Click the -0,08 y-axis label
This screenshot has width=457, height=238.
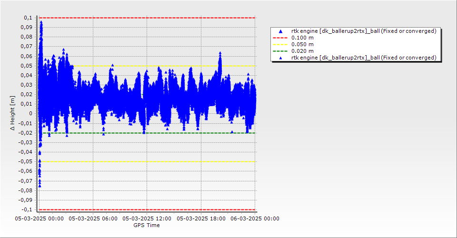pyautogui.click(x=25, y=190)
